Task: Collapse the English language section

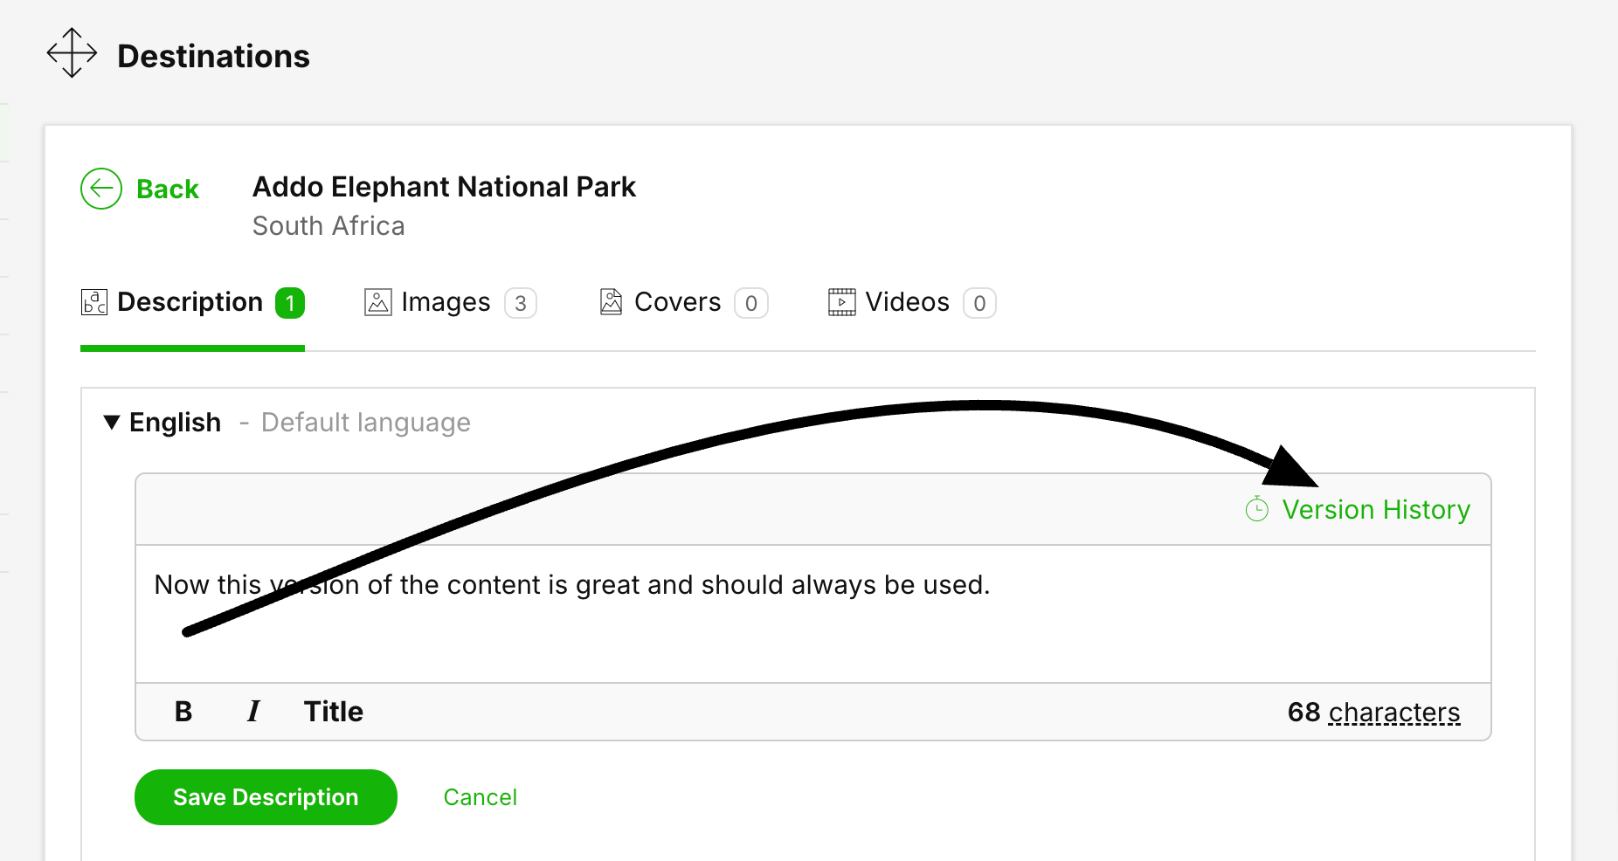Action: pyautogui.click(x=111, y=423)
